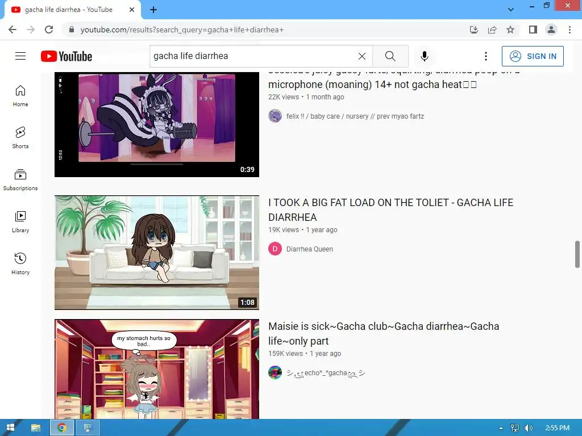Open Shorts in the sidebar

pyautogui.click(x=20, y=138)
